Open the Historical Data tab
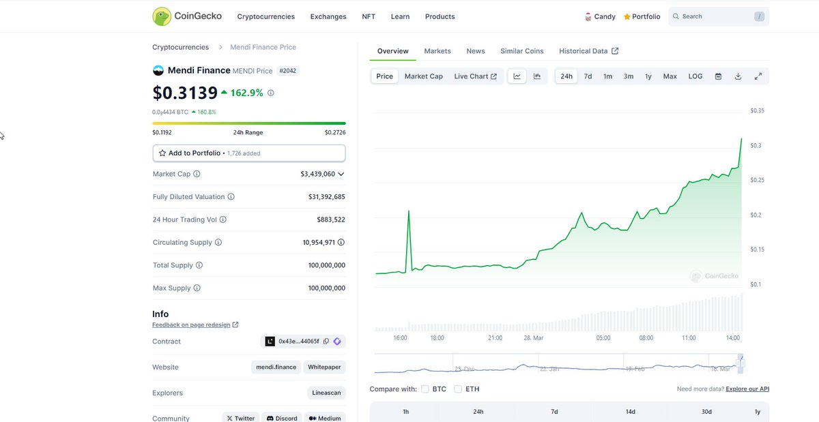Viewport: 819px width, 422px height. [589, 51]
